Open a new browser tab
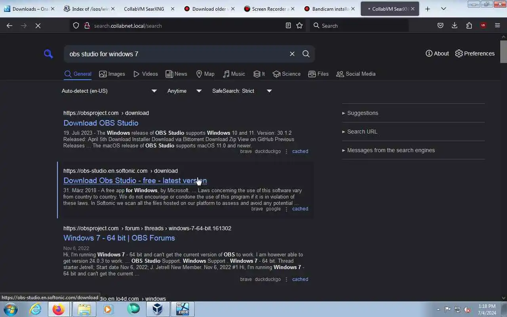This screenshot has height=317, width=507. [428, 9]
